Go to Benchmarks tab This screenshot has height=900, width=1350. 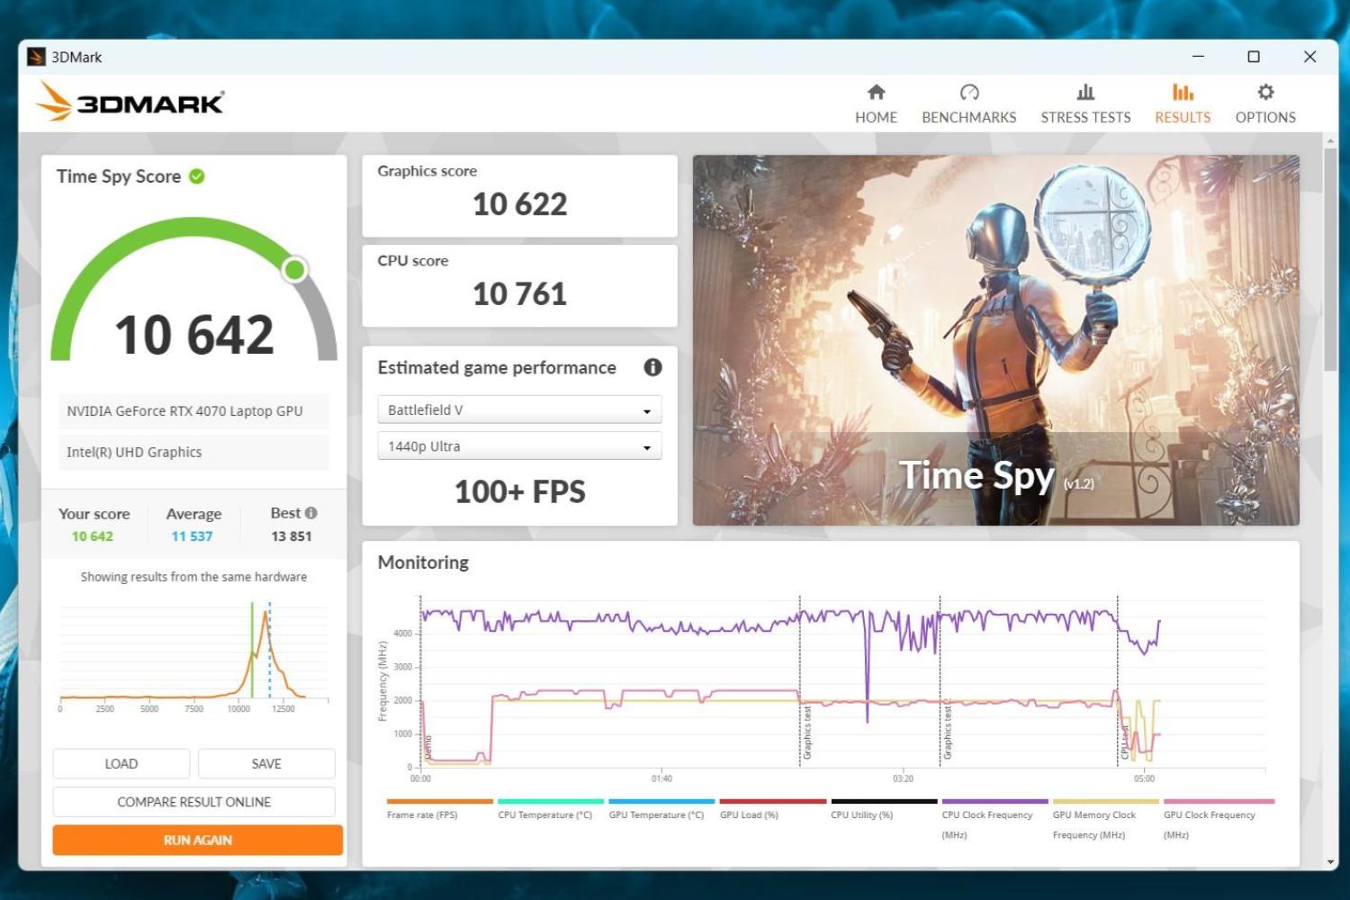pyautogui.click(x=968, y=103)
